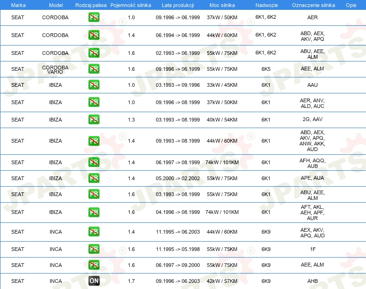366x289 pixels.
Task: Click the fuel icon for Inca 1F engine row
Action: coord(94,249)
